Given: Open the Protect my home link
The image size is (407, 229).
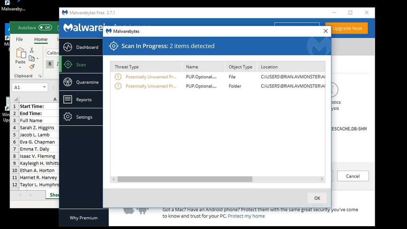Looking at the screenshot, I should point(246,216).
